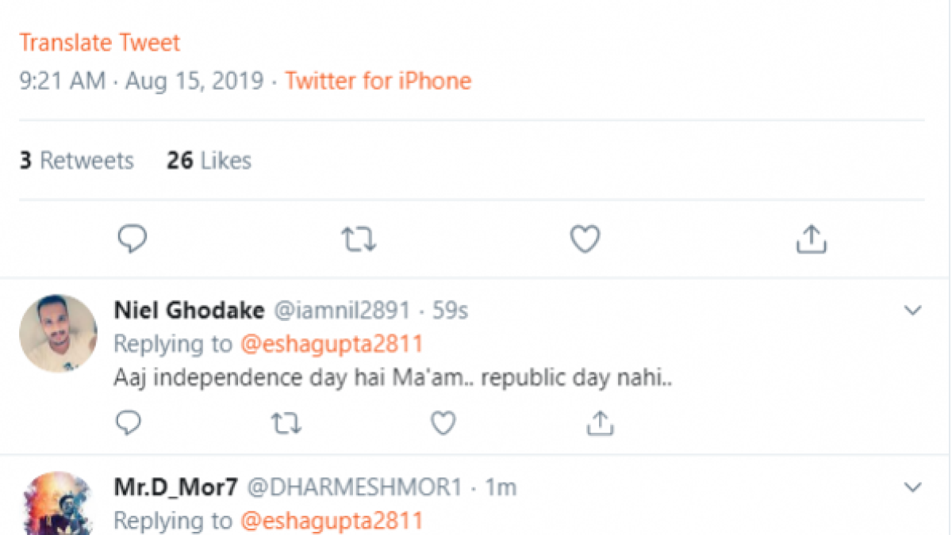Like Niel Ghodake's reply
The height and width of the screenshot is (535, 952).
(443, 424)
